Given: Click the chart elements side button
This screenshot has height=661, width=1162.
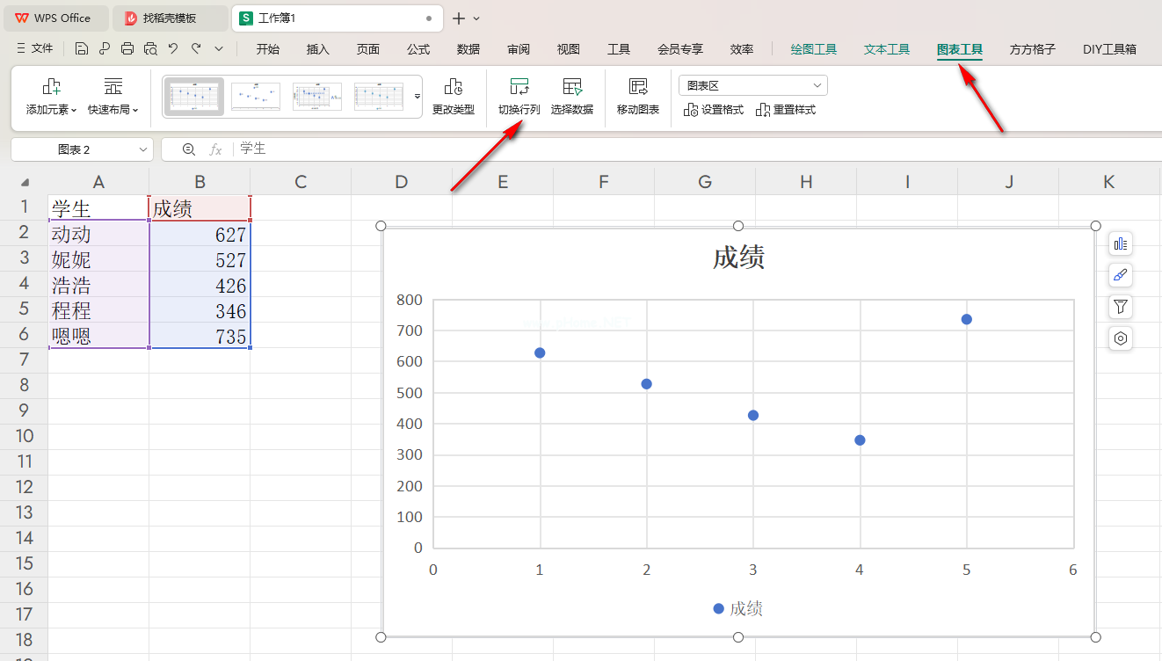Looking at the screenshot, I should click(x=1120, y=244).
